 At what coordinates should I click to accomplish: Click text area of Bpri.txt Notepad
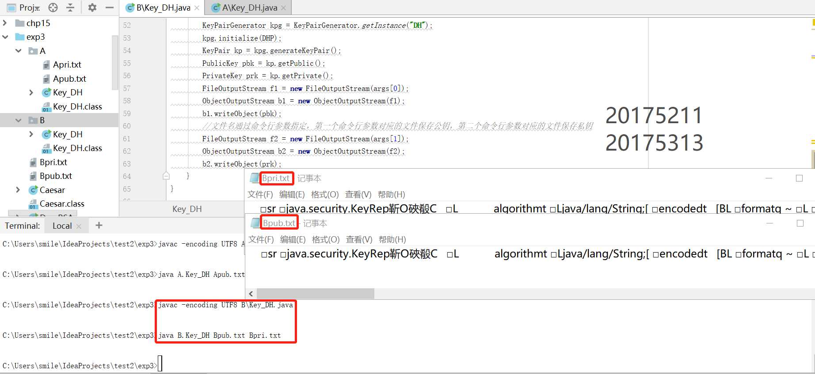pos(530,208)
